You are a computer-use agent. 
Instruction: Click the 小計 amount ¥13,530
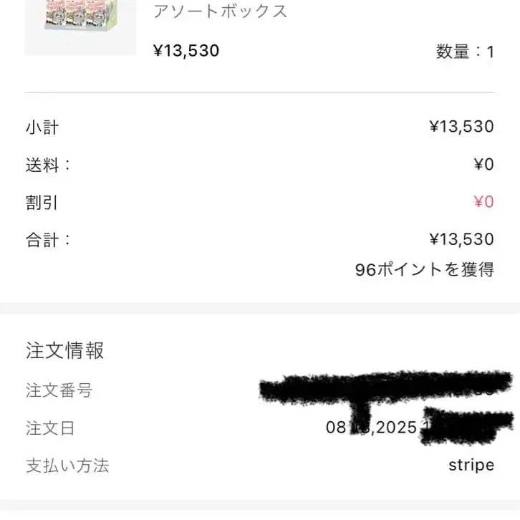[x=461, y=127]
